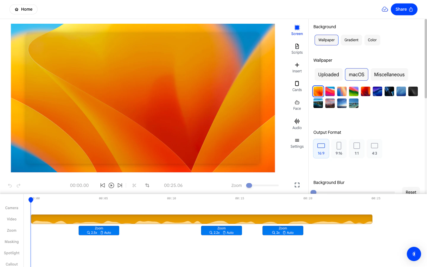Select the blue sky horizon wallpaper
The height and width of the screenshot is (267, 427).
pos(342,103)
